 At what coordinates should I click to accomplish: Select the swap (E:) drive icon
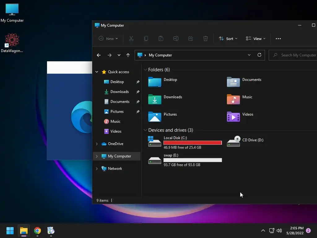155,160
